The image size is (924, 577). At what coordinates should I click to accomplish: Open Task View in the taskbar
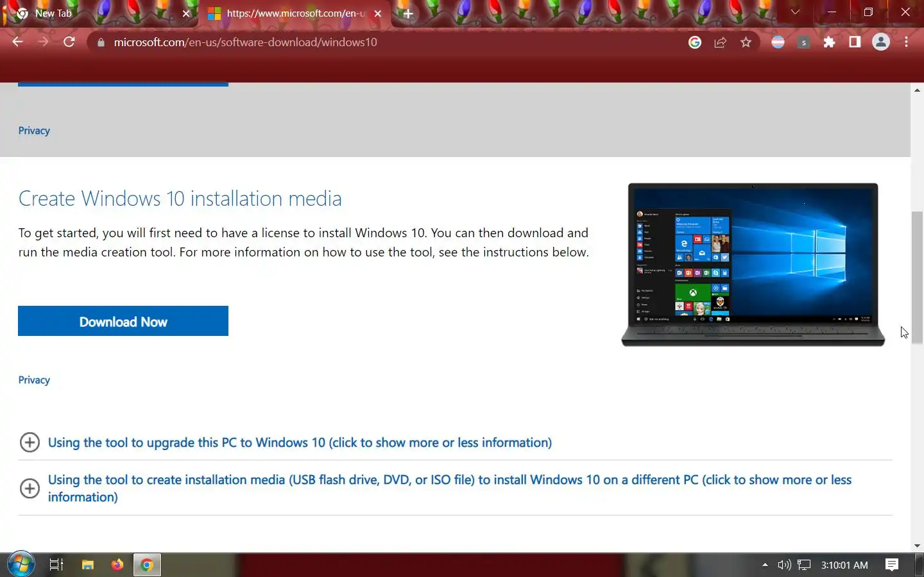pos(56,565)
